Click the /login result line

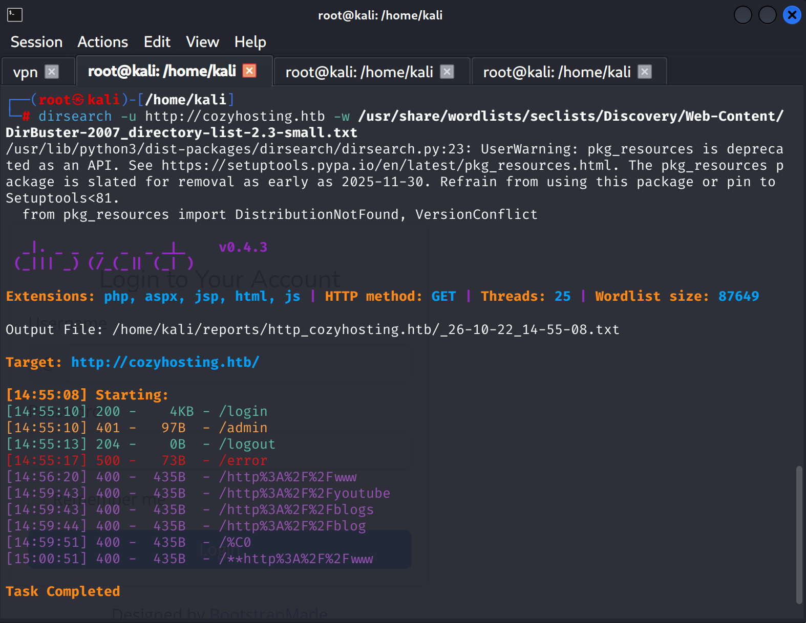137,411
